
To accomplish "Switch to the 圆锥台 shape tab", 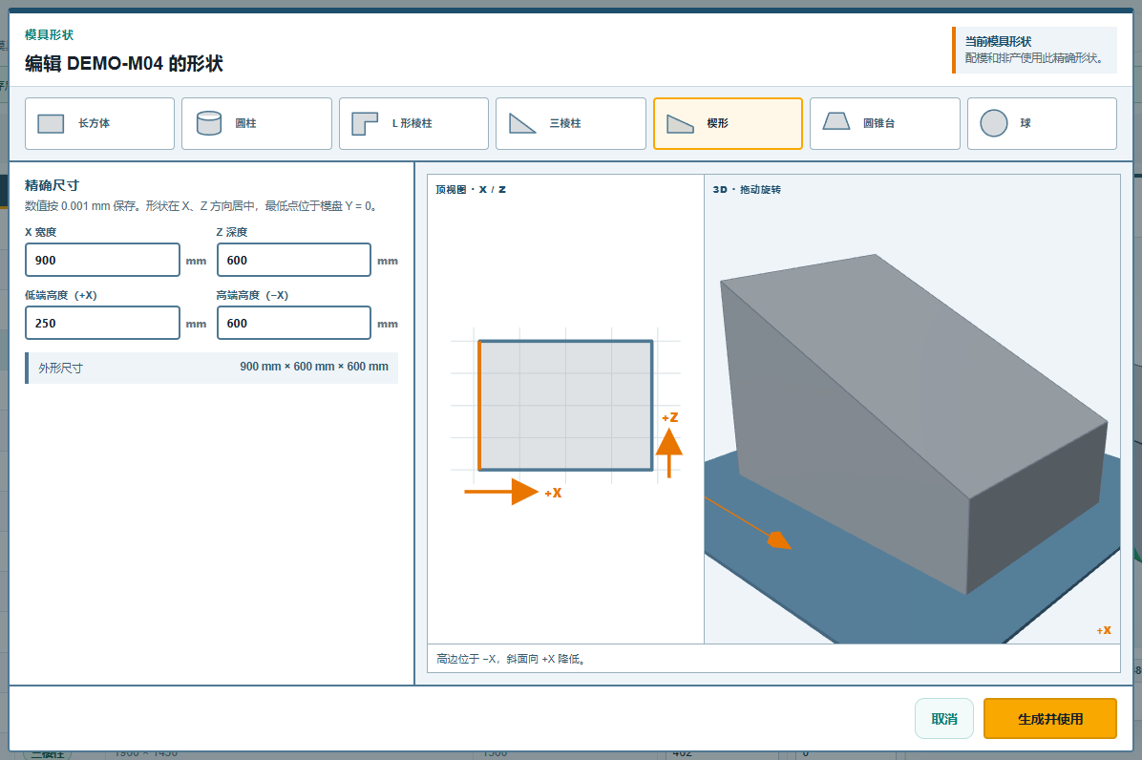I will [x=885, y=124].
